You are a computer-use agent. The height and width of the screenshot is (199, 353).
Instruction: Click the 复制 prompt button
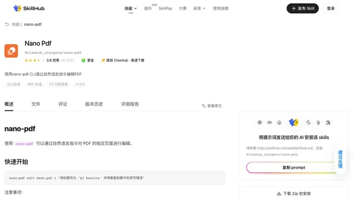click(x=294, y=168)
